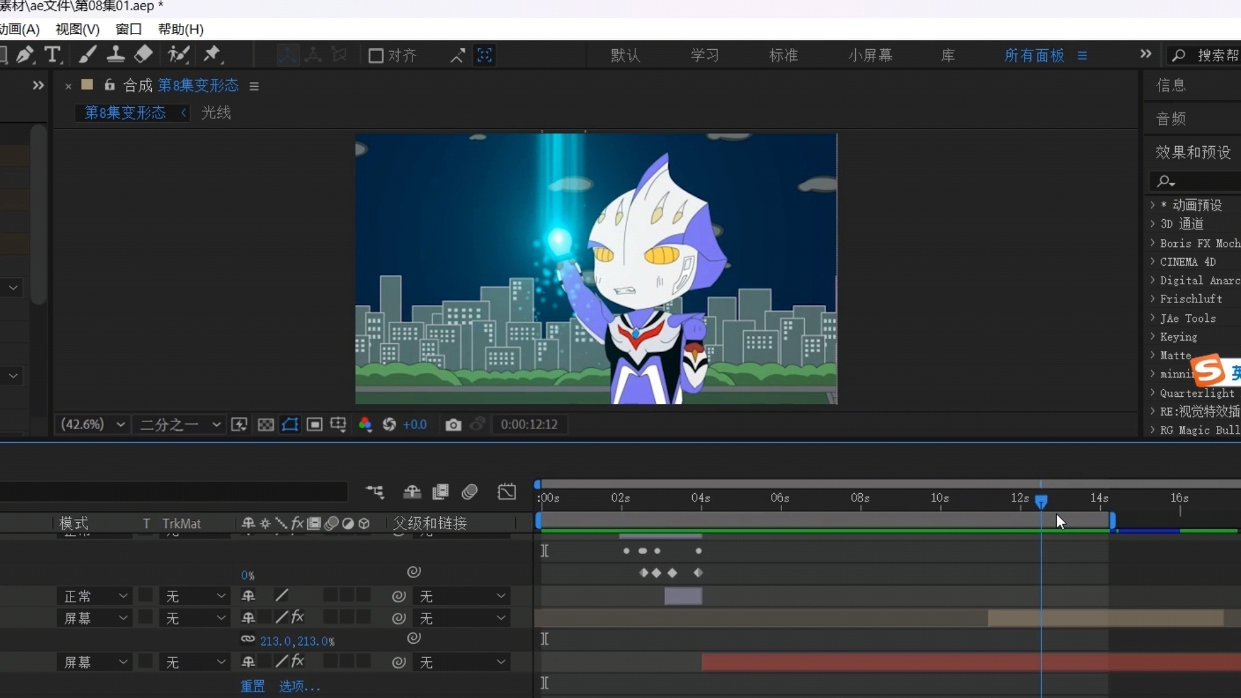Image resolution: width=1241 pixels, height=698 pixels.
Task: Toggle shy switch on 正常 layer row
Action: pyautogui.click(x=248, y=596)
